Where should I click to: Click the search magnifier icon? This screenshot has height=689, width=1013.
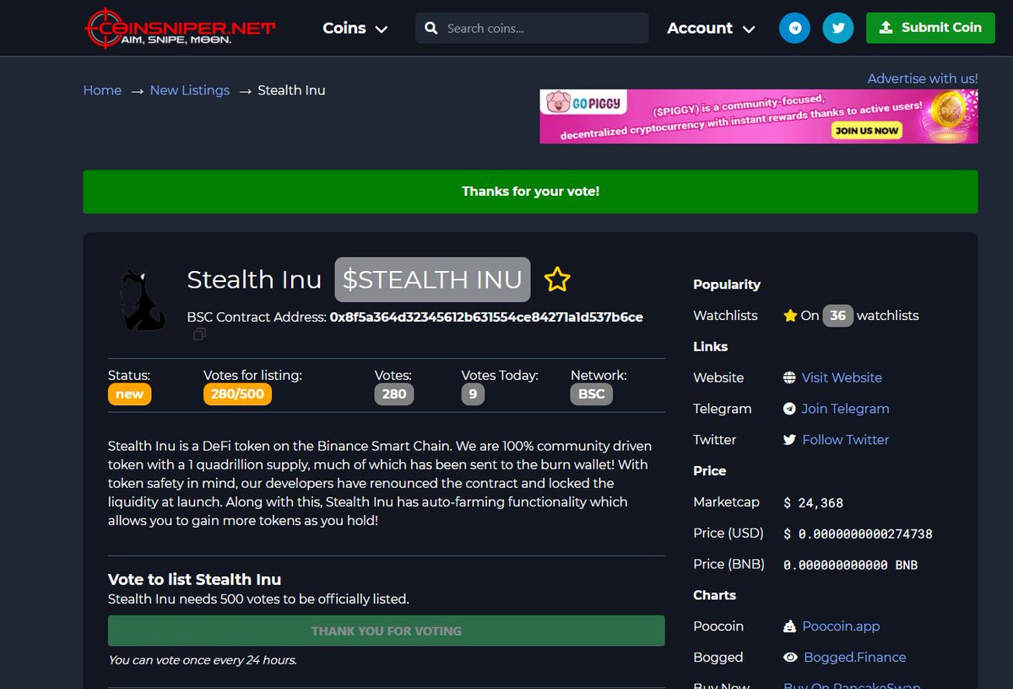pyautogui.click(x=431, y=28)
